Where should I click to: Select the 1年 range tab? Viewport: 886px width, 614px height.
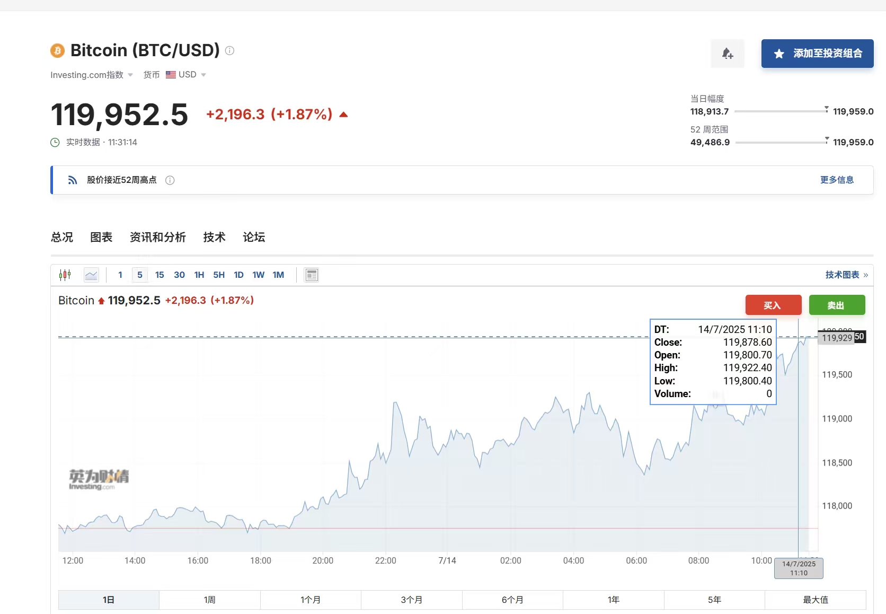(614, 600)
